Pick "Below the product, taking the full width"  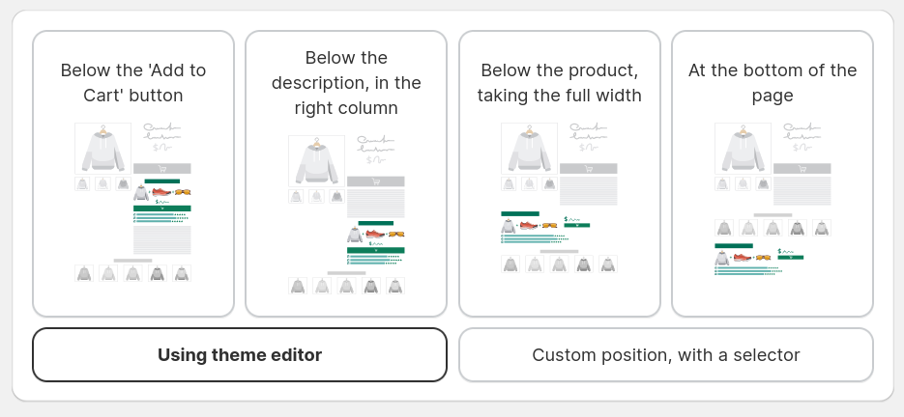point(559,174)
